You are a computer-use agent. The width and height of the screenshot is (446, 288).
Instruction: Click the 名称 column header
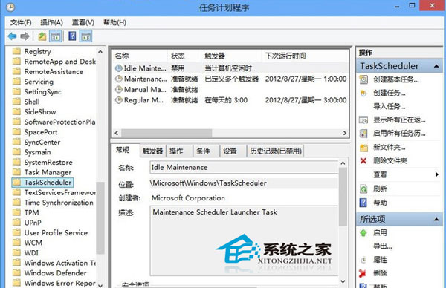[x=140, y=56]
